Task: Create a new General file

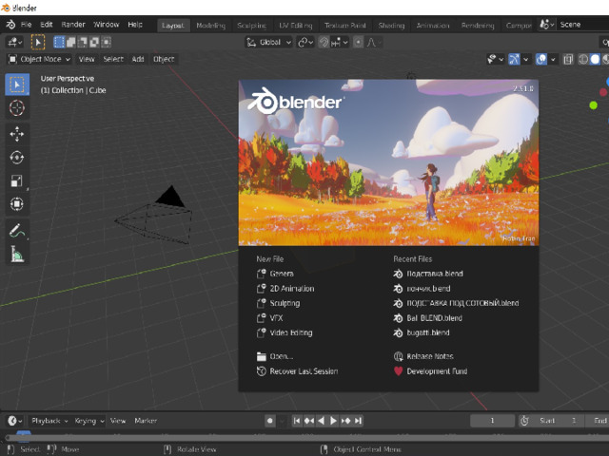Action: coord(275,274)
